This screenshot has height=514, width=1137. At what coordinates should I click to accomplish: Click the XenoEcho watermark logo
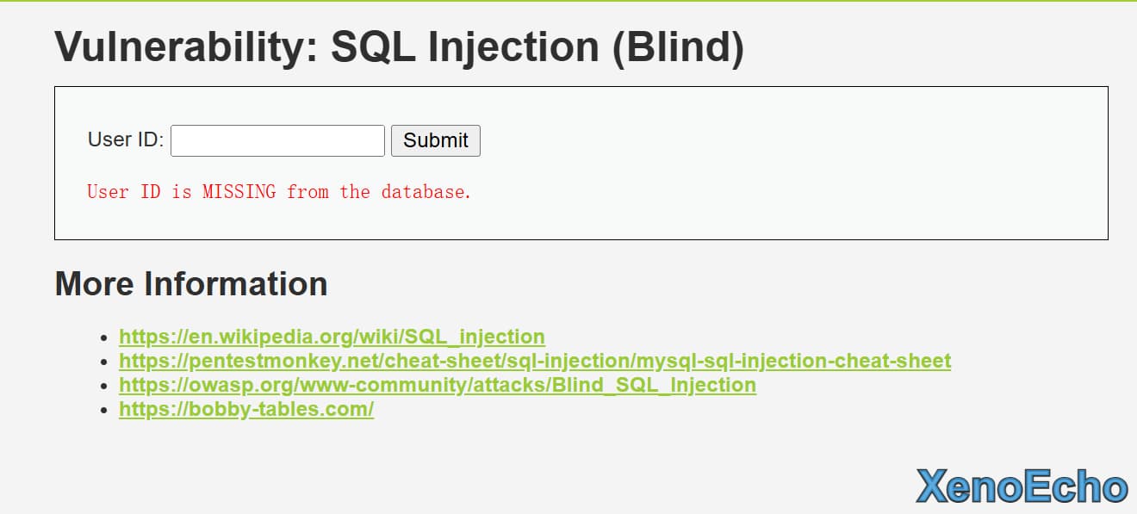coord(1021,487)
